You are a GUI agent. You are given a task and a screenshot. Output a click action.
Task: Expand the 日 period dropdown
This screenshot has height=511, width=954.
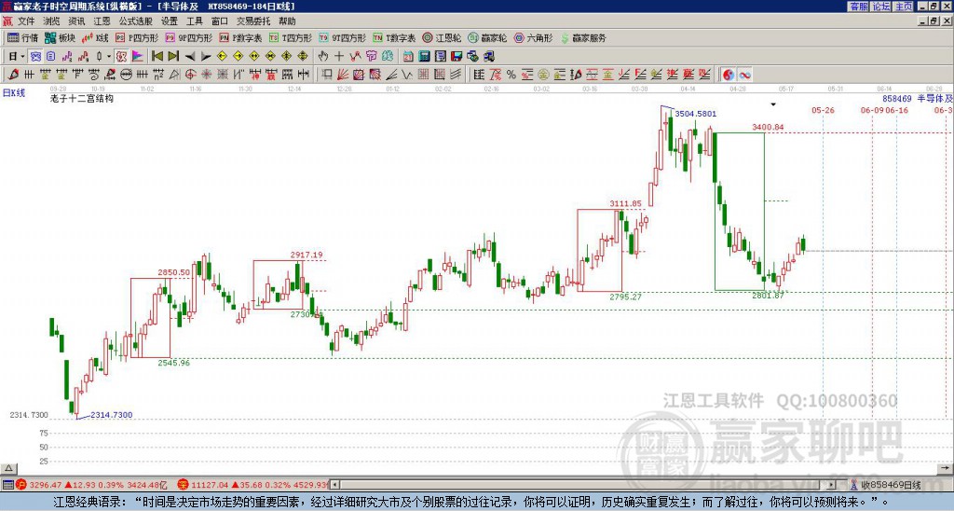[x=22, y=57]
